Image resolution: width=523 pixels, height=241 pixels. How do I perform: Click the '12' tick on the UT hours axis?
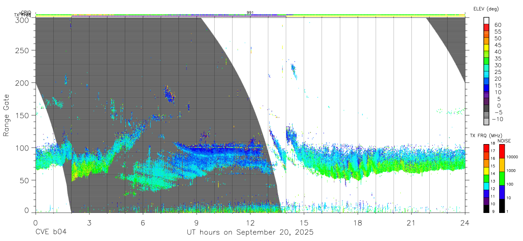pos(250,223)
